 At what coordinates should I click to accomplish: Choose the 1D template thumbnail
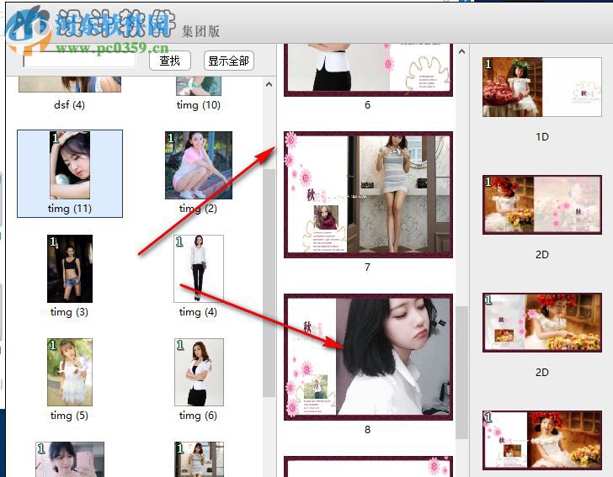pyautogui.click(x=542, y=87)
